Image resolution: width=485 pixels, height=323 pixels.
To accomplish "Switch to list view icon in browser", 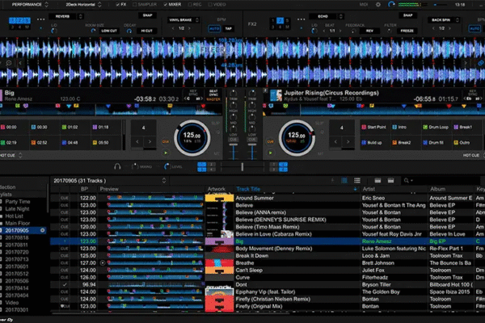I will [356, 179].
